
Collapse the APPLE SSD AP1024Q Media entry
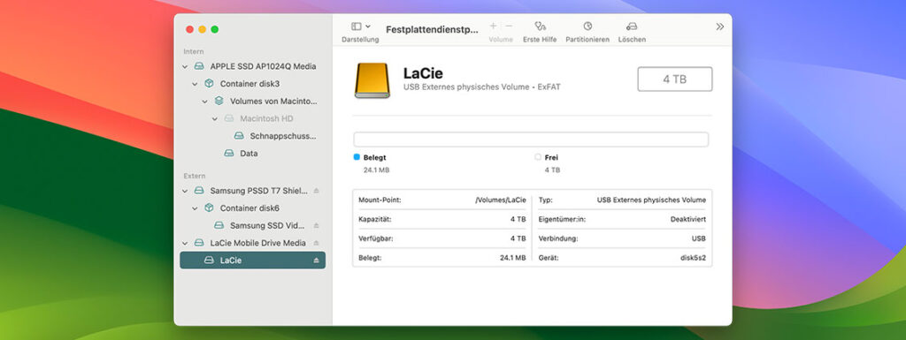pyautogui.click(x=185, y=67)
